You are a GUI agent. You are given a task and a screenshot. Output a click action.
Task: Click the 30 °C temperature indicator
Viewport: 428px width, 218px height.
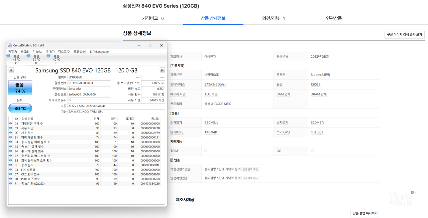[20, 108]
